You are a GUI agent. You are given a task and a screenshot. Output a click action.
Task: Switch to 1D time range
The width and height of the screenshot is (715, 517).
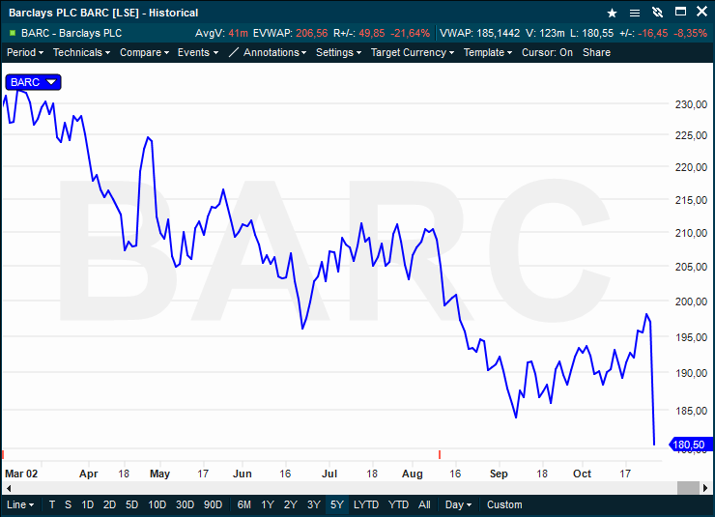click(x=87, y=504)
